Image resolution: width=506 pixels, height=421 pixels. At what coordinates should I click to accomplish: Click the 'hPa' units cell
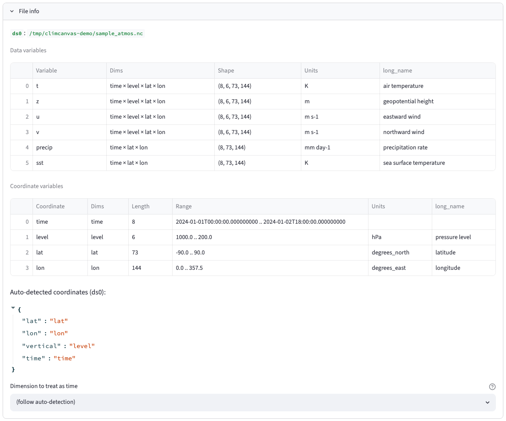tap(400, 237)
